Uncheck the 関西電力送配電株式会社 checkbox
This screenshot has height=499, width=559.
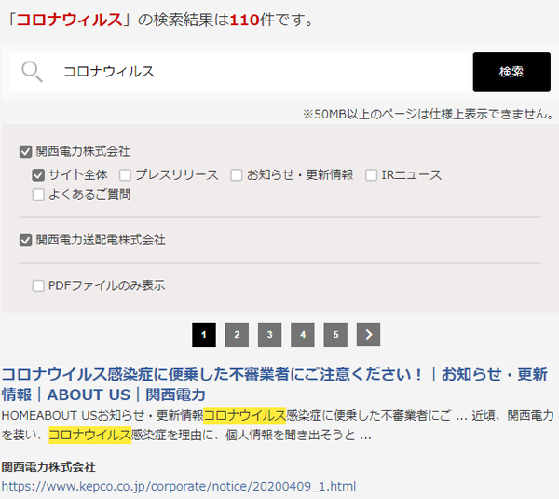(x=26, y=241)
